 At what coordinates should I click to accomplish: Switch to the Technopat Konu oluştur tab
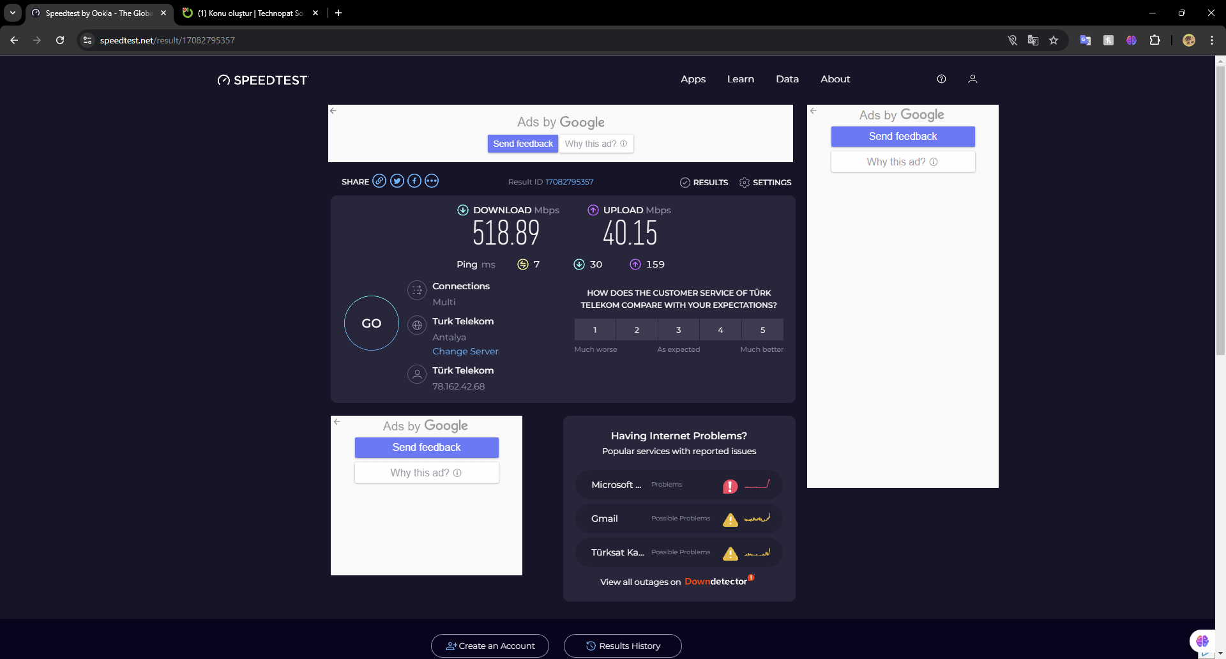[250, 13]
